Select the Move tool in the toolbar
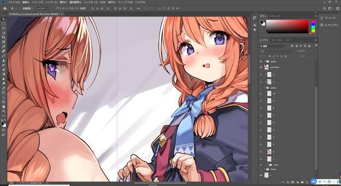This screenshot has height=186, width=341. (4, 19)
